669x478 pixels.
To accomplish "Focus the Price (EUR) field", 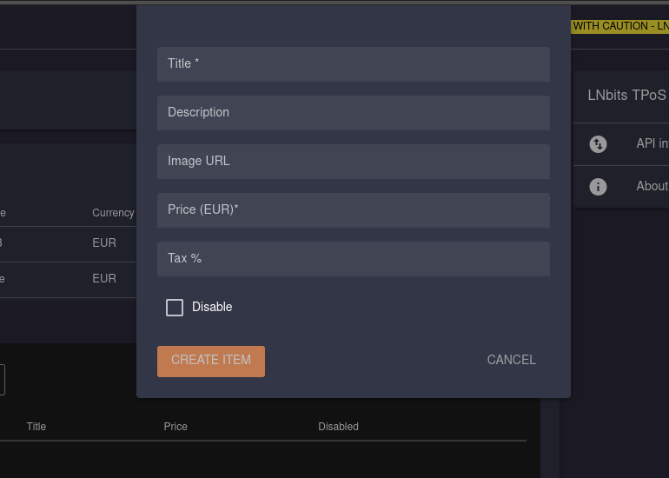I will (353, 210).
